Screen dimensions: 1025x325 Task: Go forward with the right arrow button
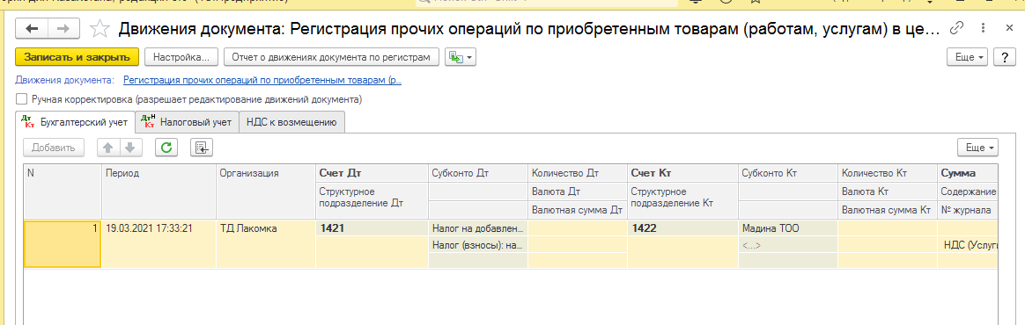click(x=63, y=28)
